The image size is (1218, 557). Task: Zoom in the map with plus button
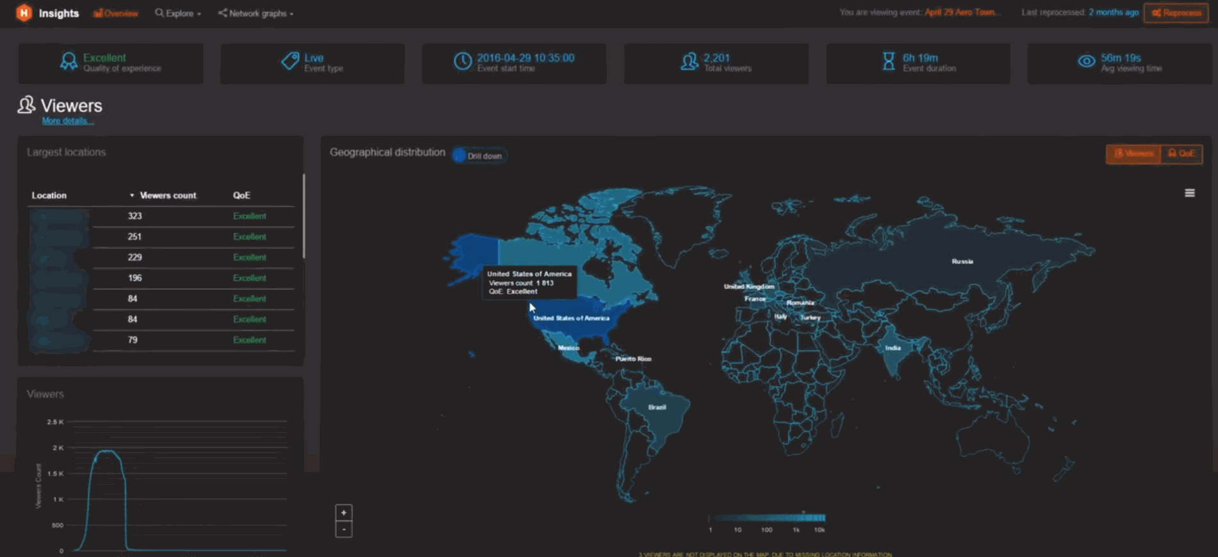[343, 513]
